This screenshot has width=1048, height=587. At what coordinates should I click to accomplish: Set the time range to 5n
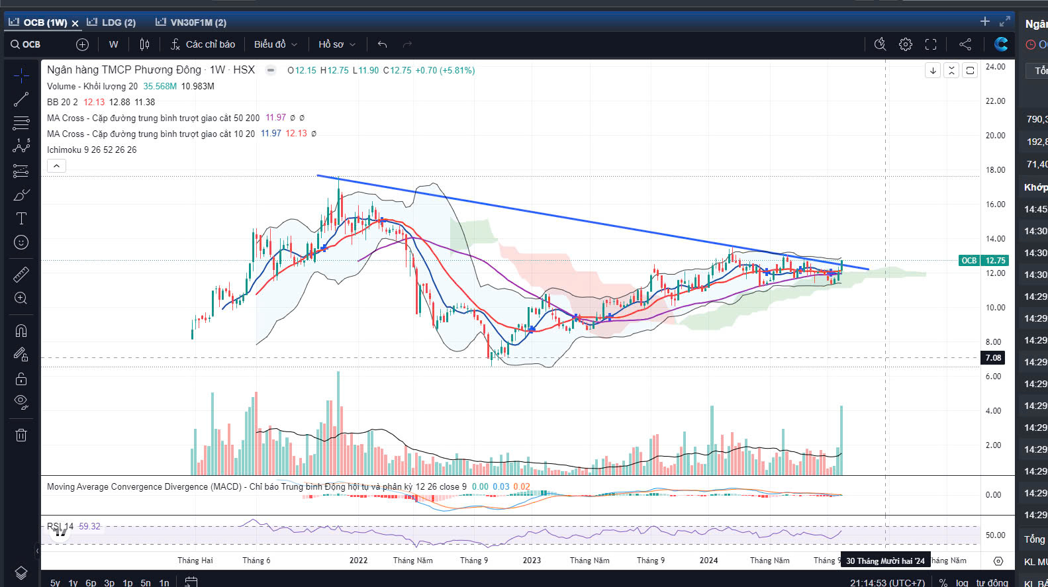pos(146,582)
